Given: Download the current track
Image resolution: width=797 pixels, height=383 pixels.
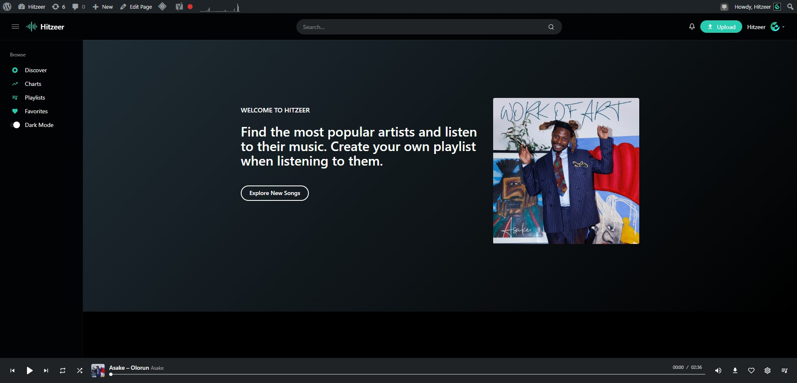Looking at the screenshot, I should pos(735,371).
